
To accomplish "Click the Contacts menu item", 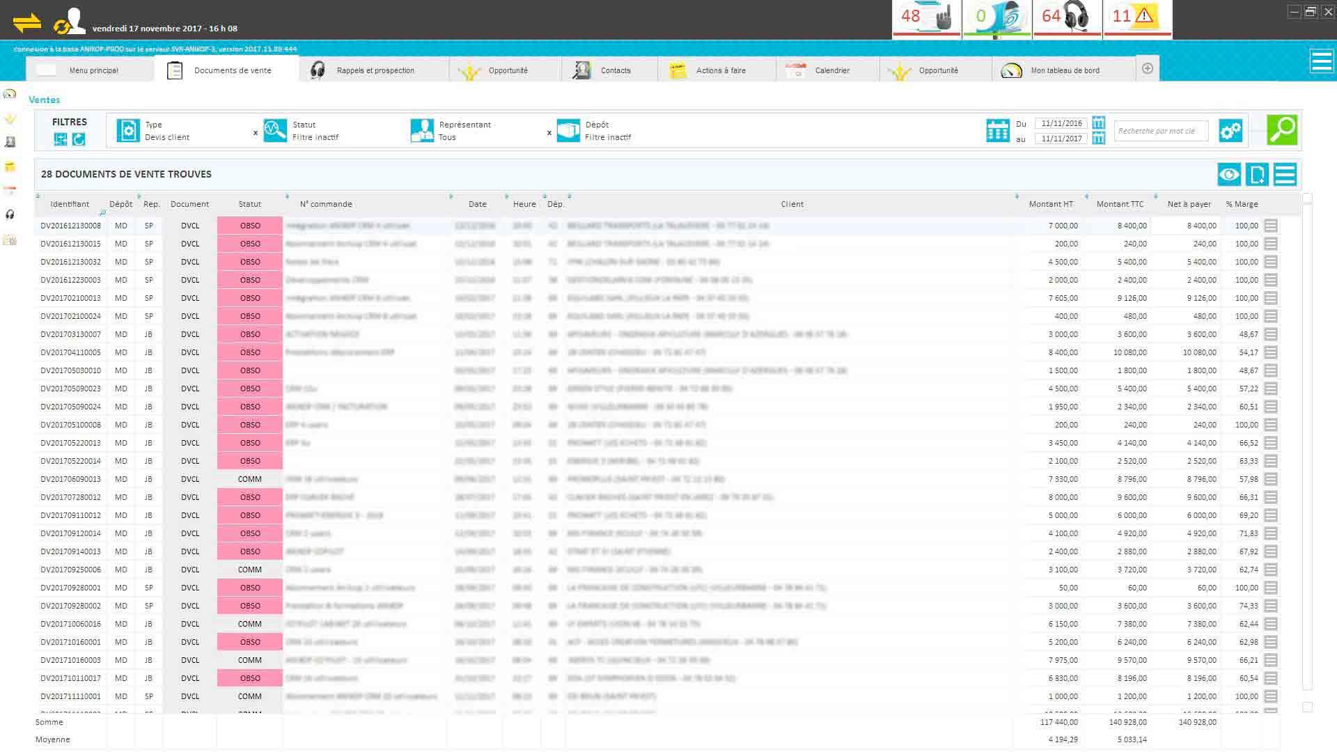I will point(614,70).
